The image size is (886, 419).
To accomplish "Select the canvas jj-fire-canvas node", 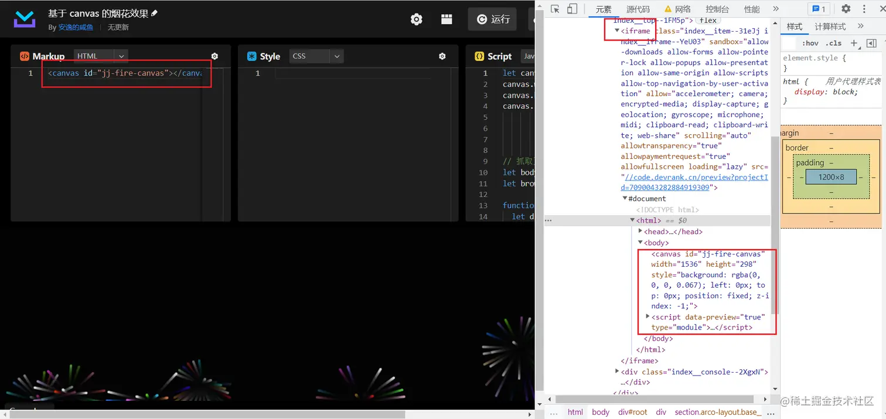I will pos(709,280).
